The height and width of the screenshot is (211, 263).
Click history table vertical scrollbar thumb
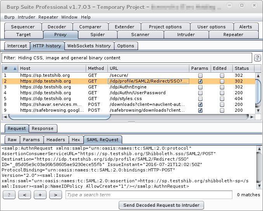tap(258, 93)
